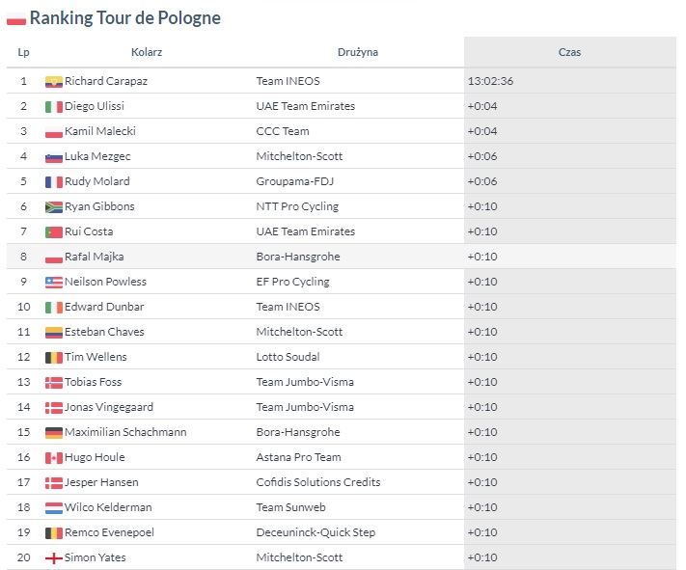Click the Drużyna column header
Viewport: 686px width, 570px height.
point(358,52)
